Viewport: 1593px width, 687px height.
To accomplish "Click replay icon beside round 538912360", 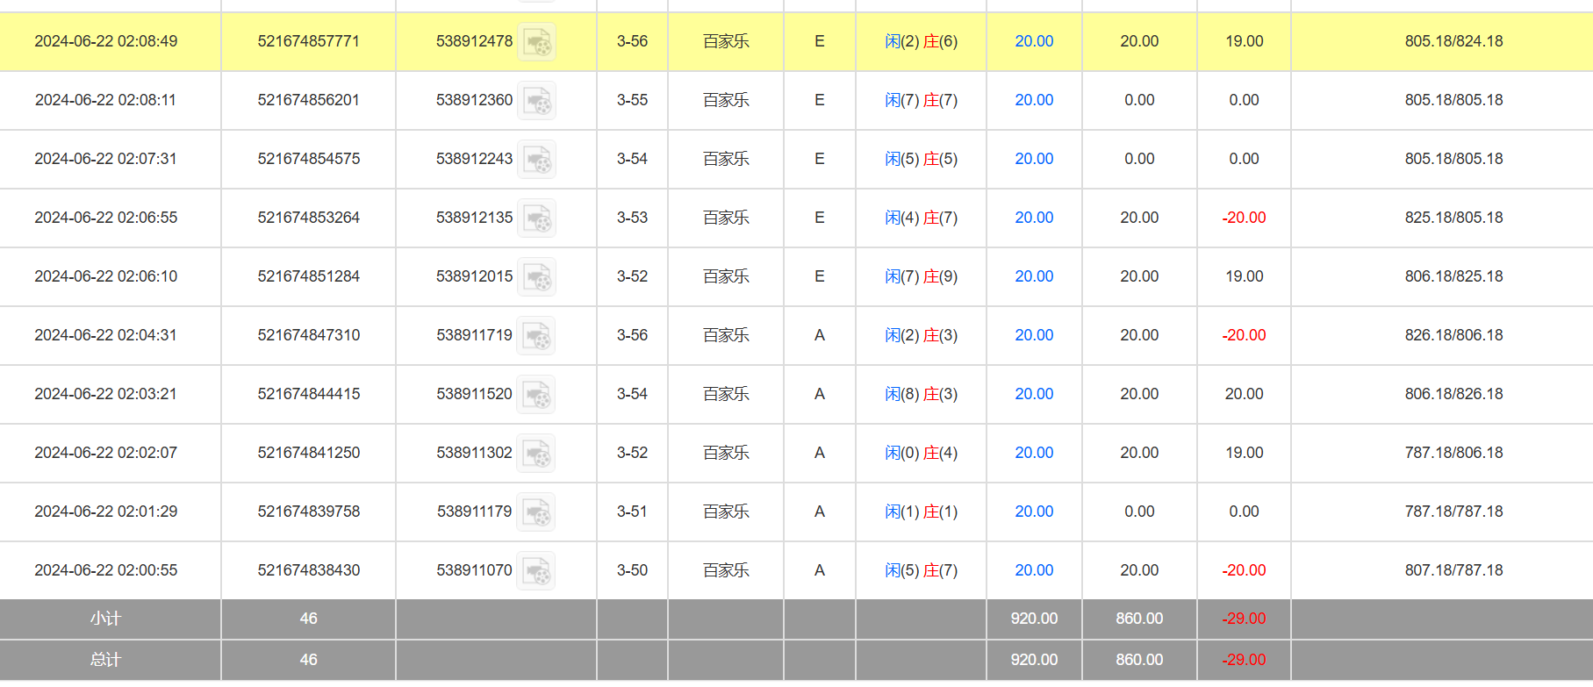I will [536, 101].
